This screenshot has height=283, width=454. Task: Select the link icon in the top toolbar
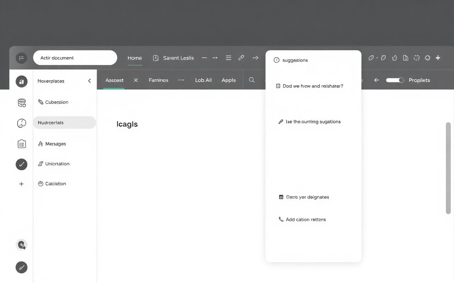pyautogui.click(x=241, y=58)
